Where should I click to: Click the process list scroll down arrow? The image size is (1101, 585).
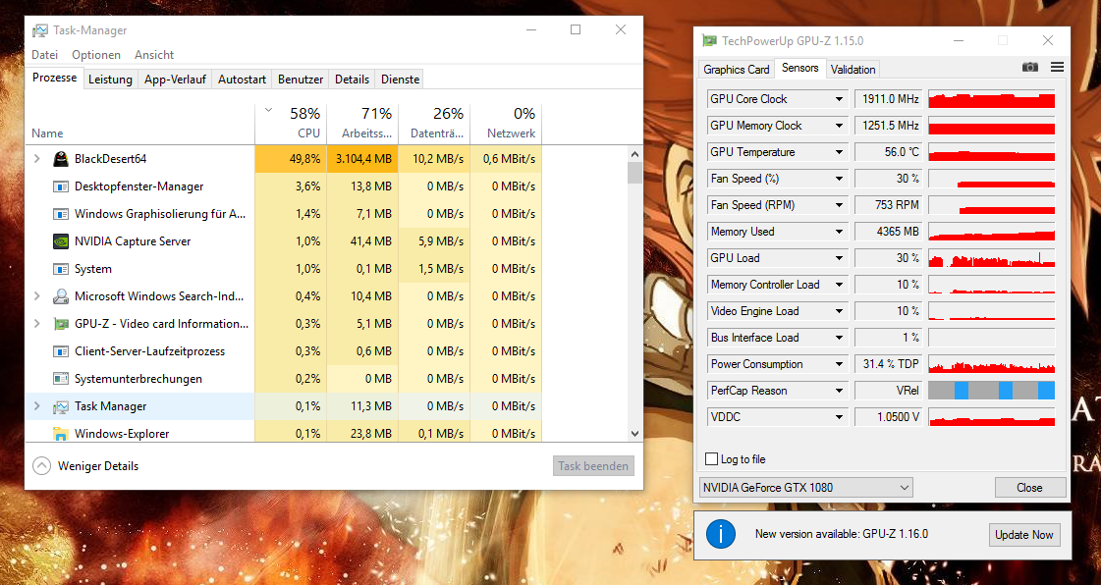point(634,434)
